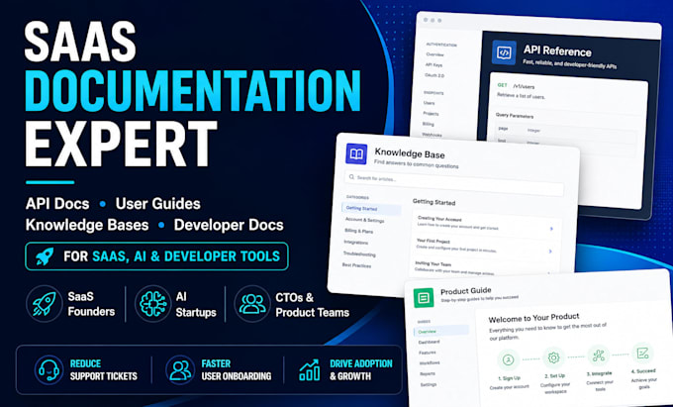Open Best Practices category
Screen dimensions: 673x407
tap(356, 265)
